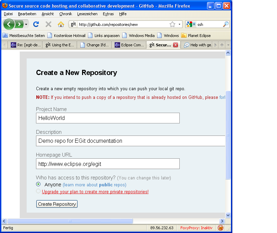Image resolution: width=277 pixels, height=233 pixels.
Task: Switch to the Eclipse Com... tab
Action: click(129, 45)
